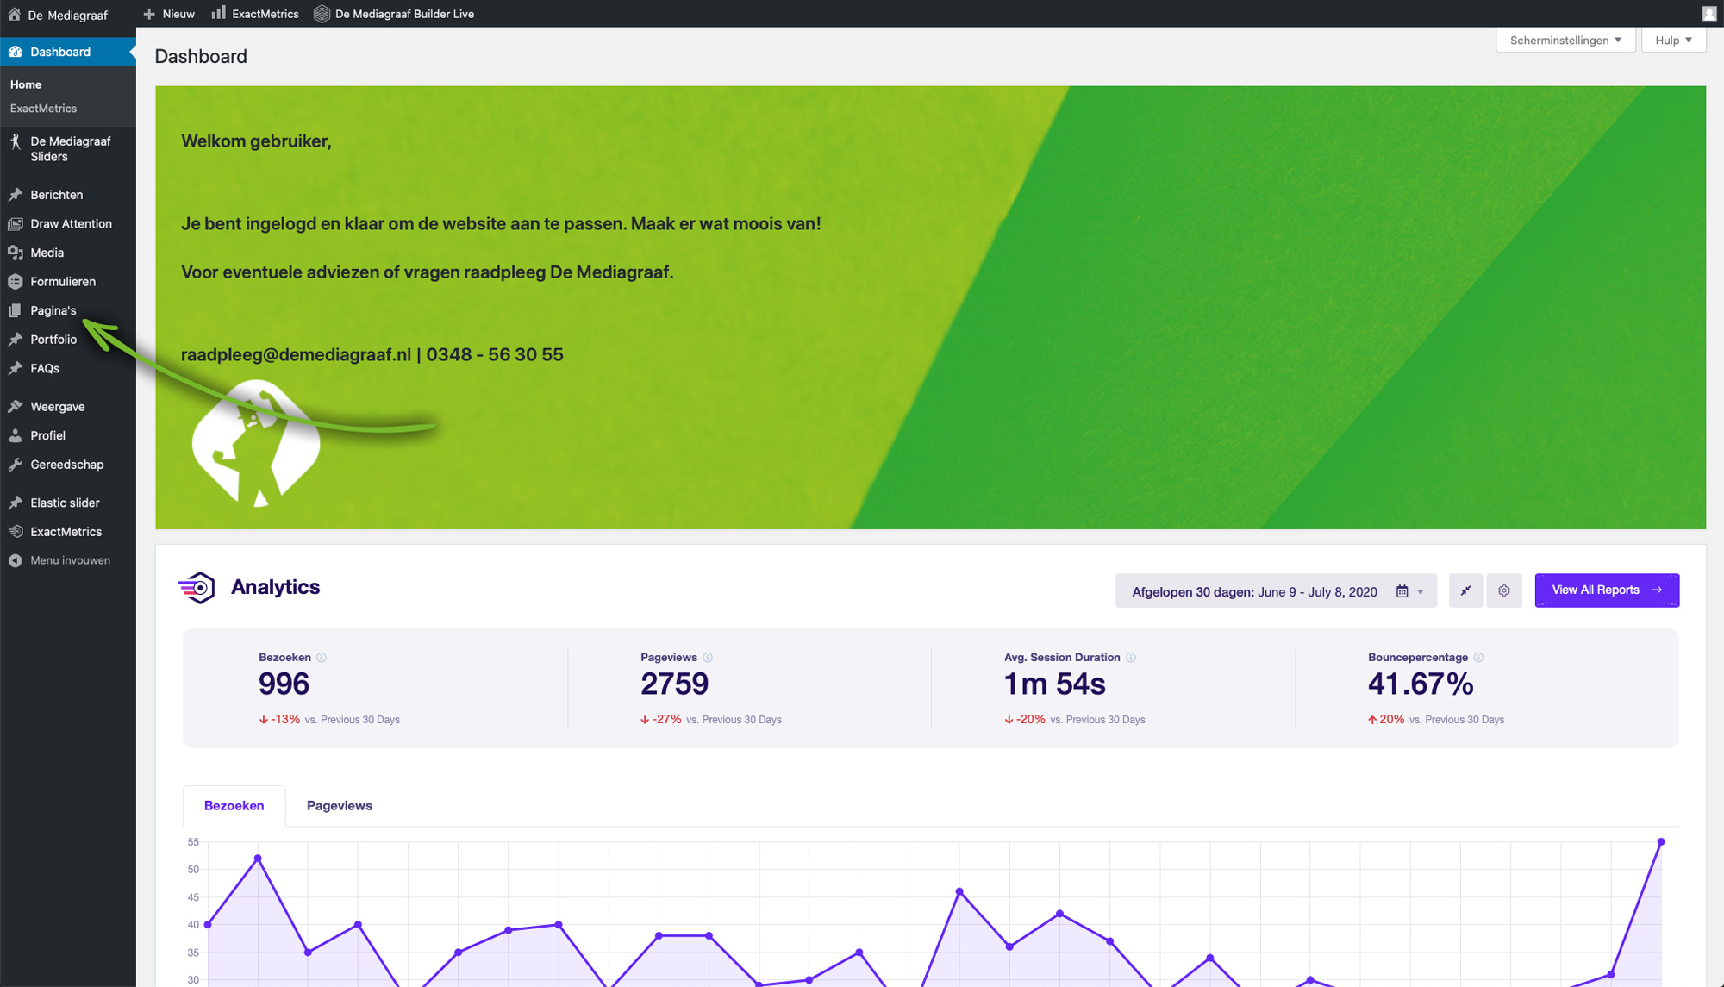Click the View All Reports button
This screenshot has height=987, width=1724.
(x=1606, y=590)
